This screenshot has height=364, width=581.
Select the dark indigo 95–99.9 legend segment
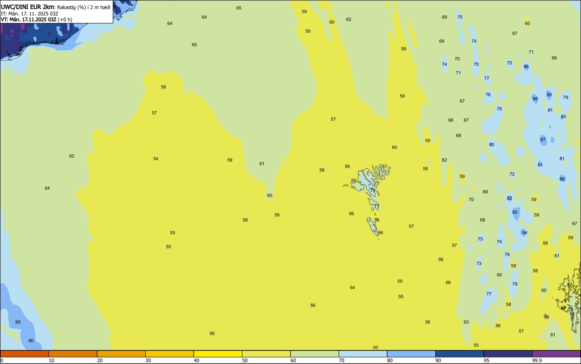pyautogui.click(x=508, y=354)
